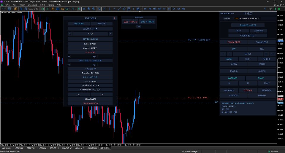Switch timeframe to M1
This screenshot has width=285, height=153.
145,9
